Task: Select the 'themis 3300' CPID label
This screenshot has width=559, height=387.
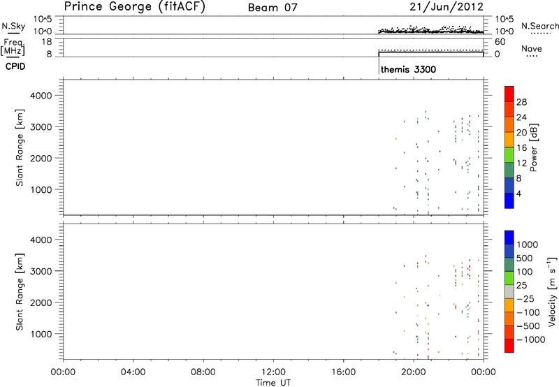Action: click(408, 69)
